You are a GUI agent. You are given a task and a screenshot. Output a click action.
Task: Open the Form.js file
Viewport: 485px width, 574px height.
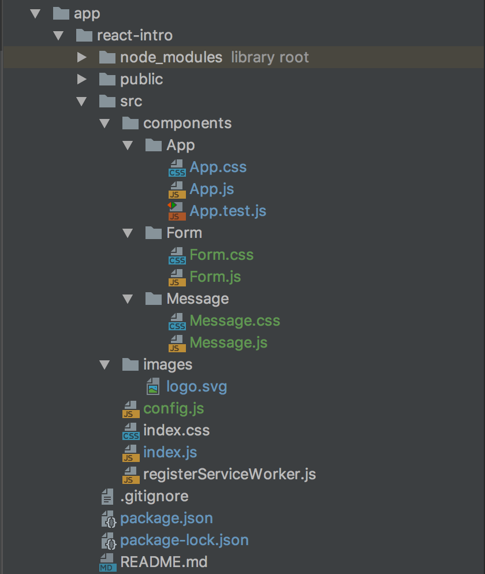(x=215, y=277)
